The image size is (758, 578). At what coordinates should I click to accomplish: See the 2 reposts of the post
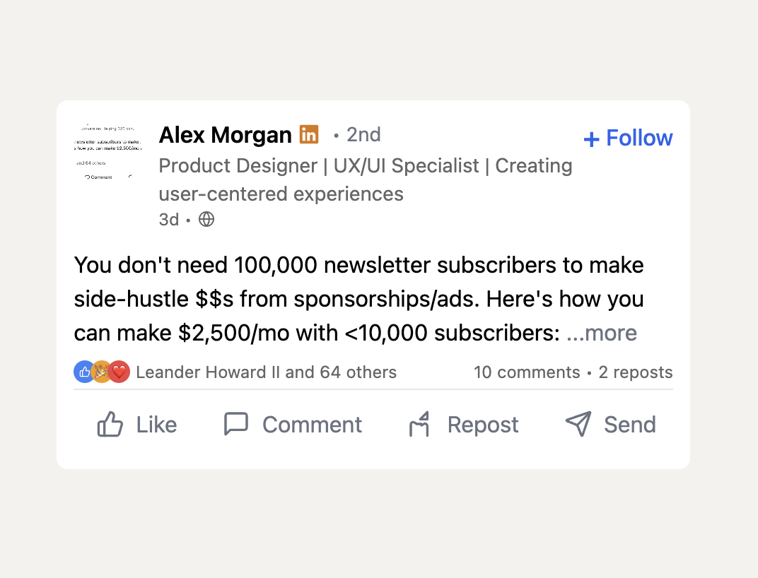pos(635,372)
